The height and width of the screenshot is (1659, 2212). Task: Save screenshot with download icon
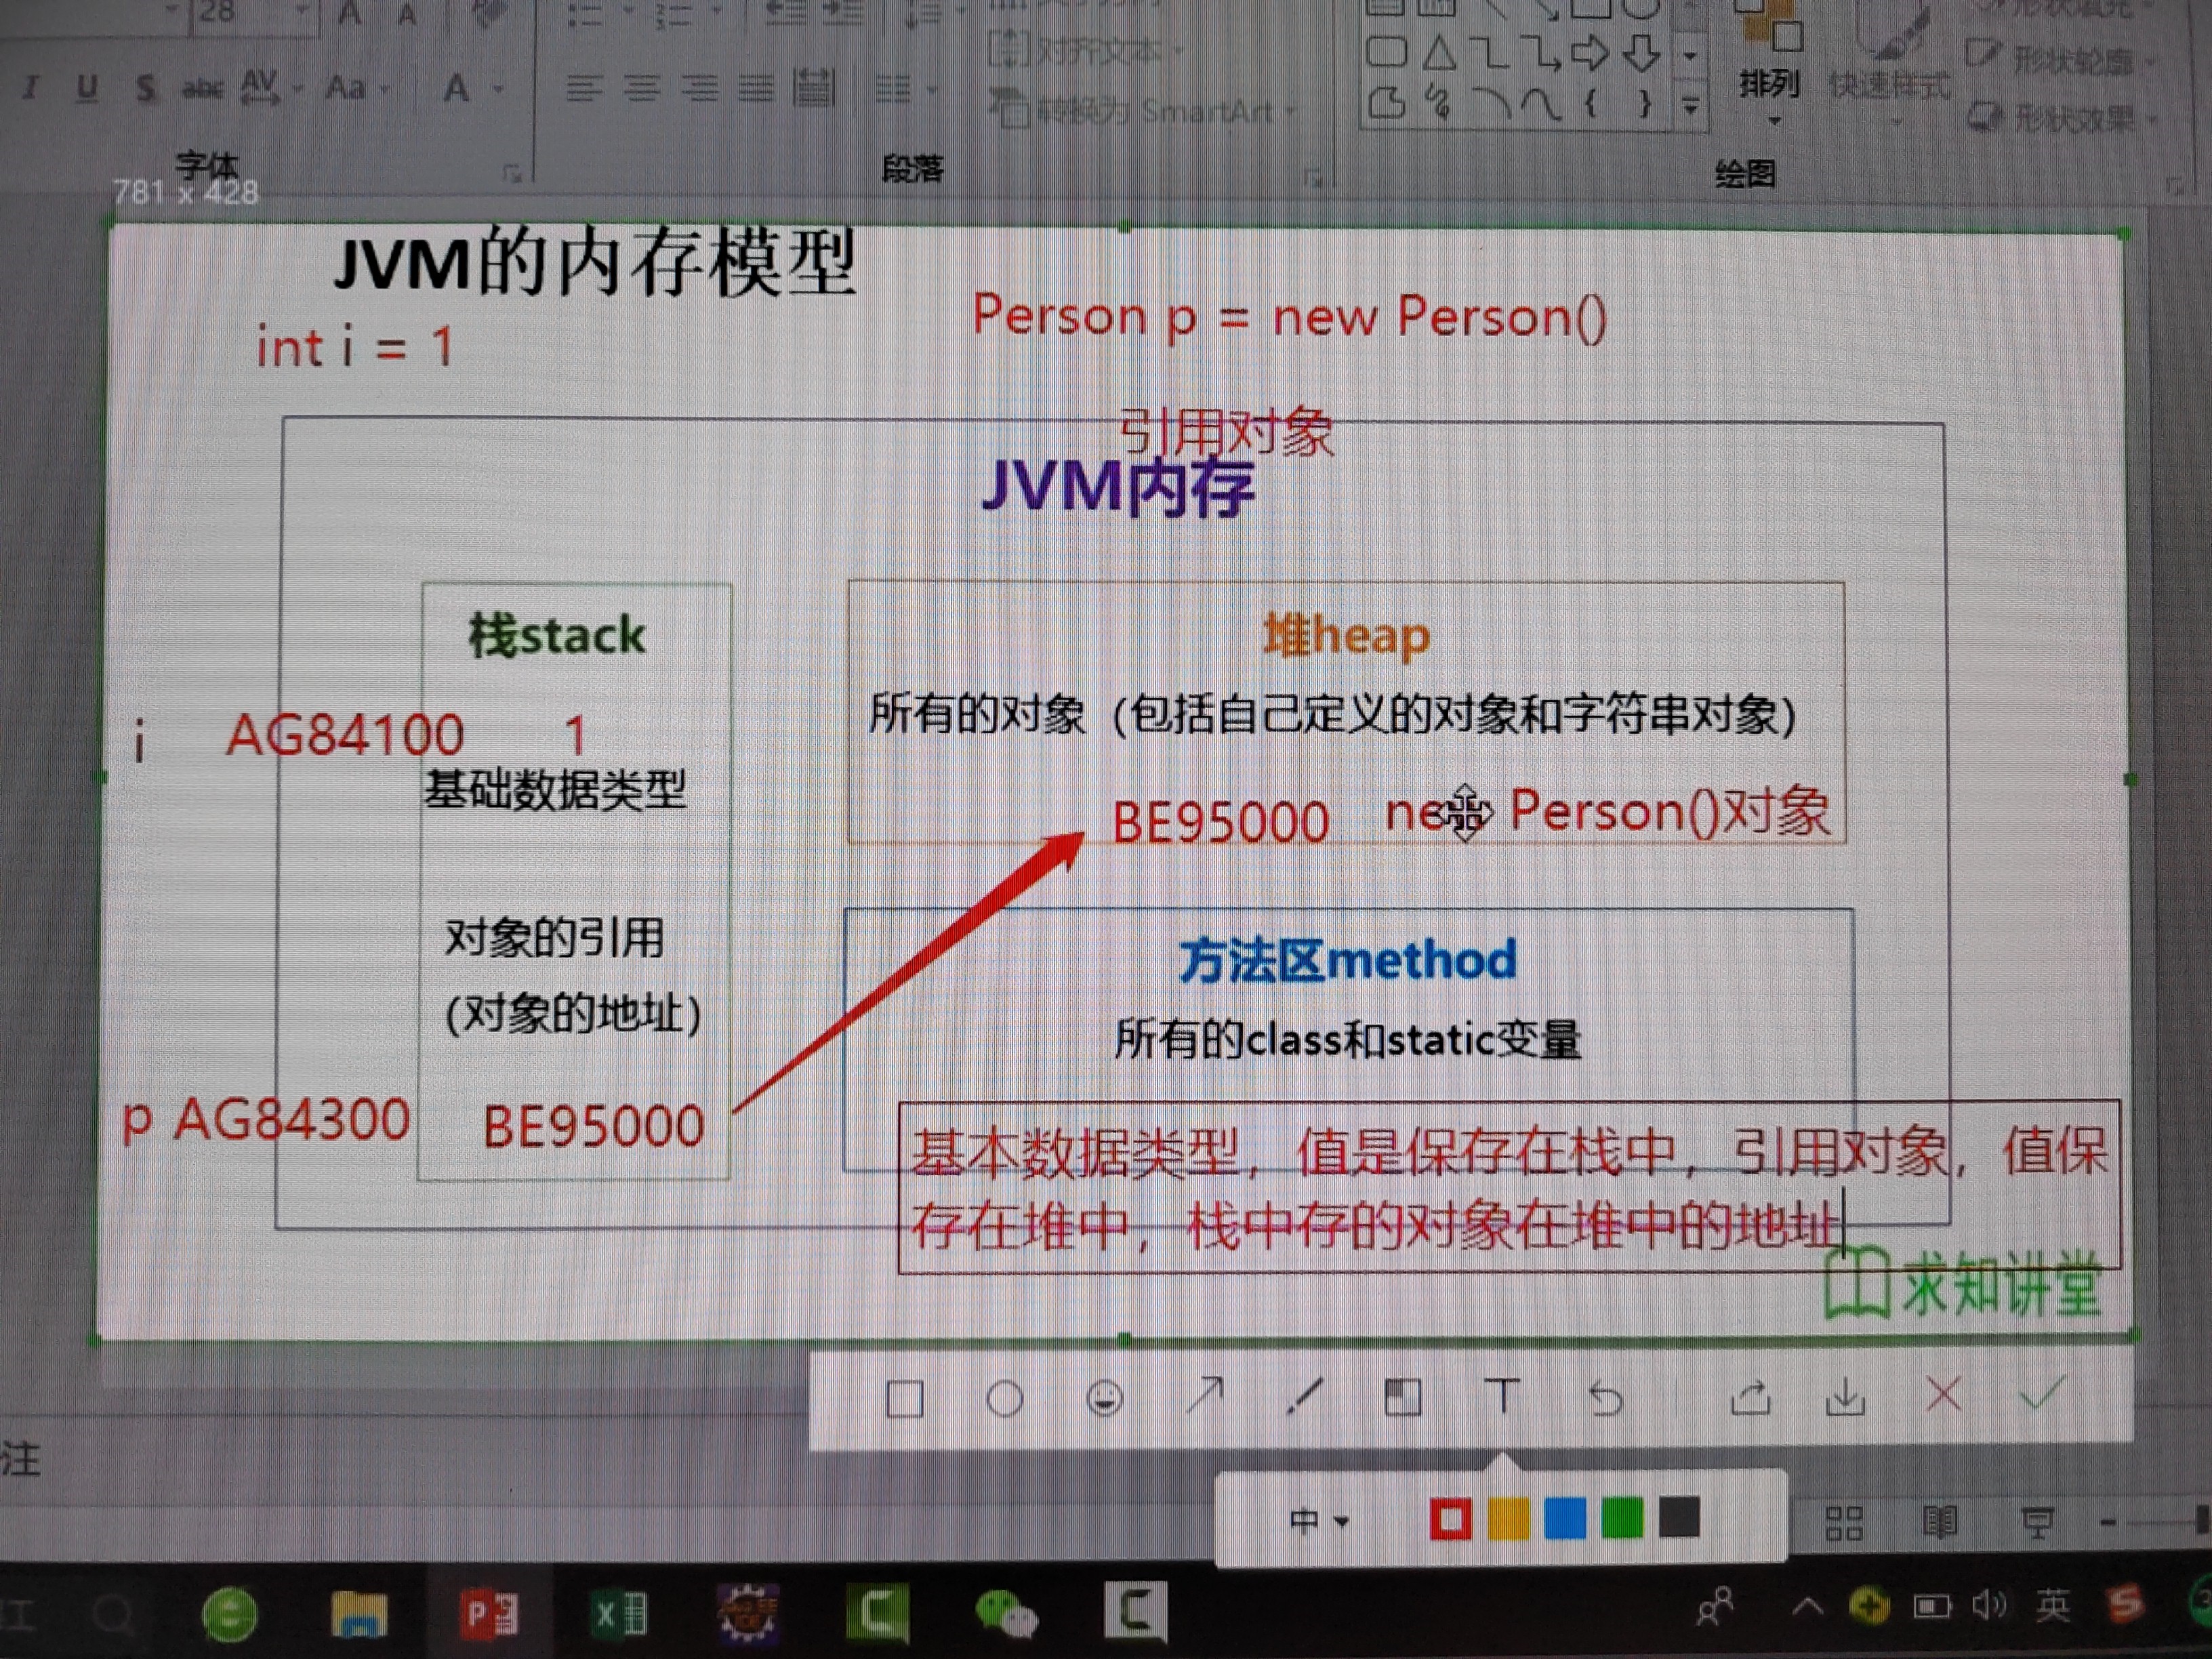click(1845, 1397)
